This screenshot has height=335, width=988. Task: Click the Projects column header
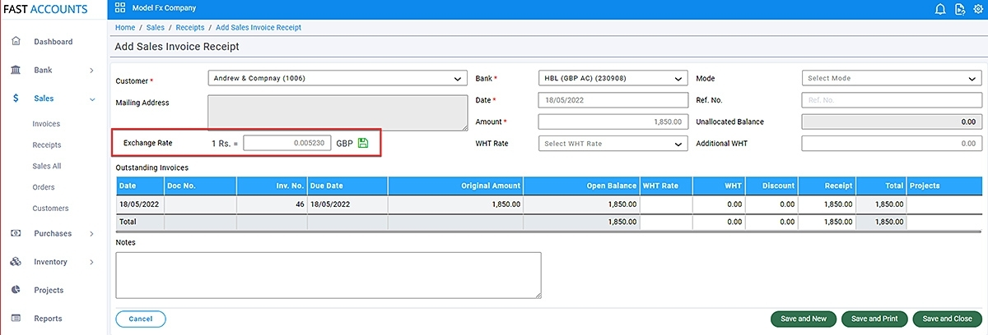tap(944, 186)
